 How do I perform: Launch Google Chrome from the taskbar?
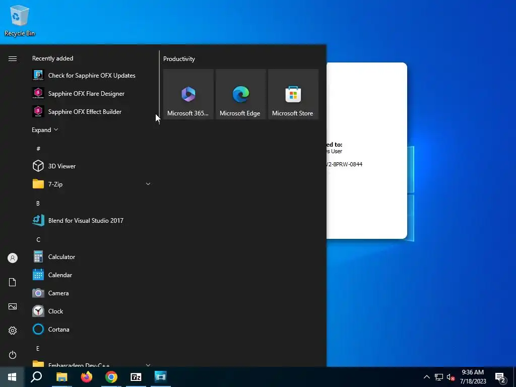(x=111, y=377)
